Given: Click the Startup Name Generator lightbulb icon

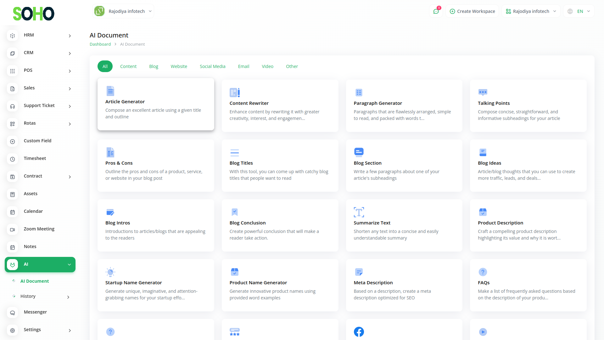Looking at the screenshot, I should point(110,272).
